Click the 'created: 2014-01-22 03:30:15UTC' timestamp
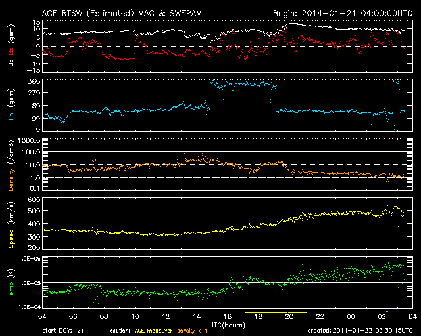421x336 pixels. (x=360, y=331)
